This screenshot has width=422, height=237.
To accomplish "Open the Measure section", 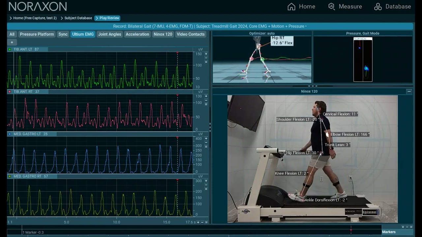I will 345,7.
